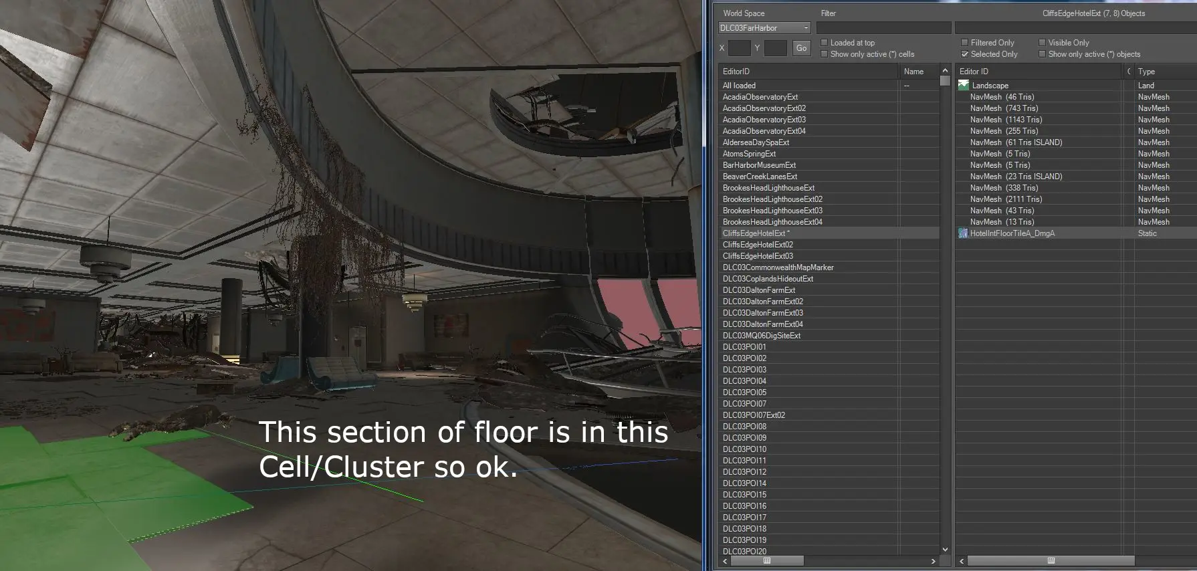Select cell DLC03POI19

click(829, 540)
